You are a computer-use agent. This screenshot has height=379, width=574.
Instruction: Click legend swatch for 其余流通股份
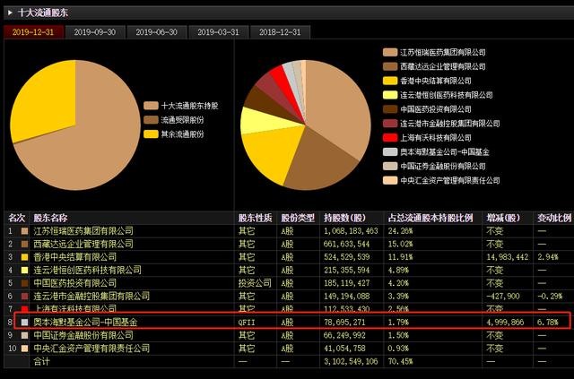(151, 134)
